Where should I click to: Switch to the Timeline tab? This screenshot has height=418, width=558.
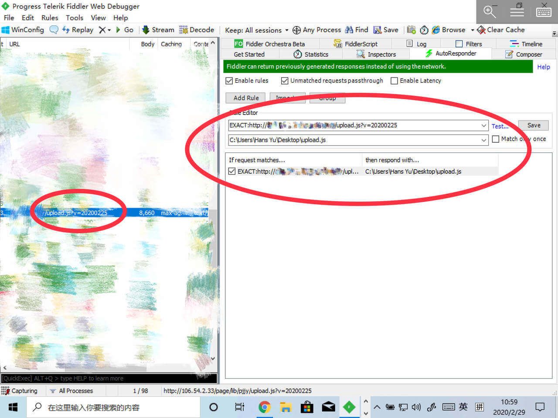pos(526,44)
